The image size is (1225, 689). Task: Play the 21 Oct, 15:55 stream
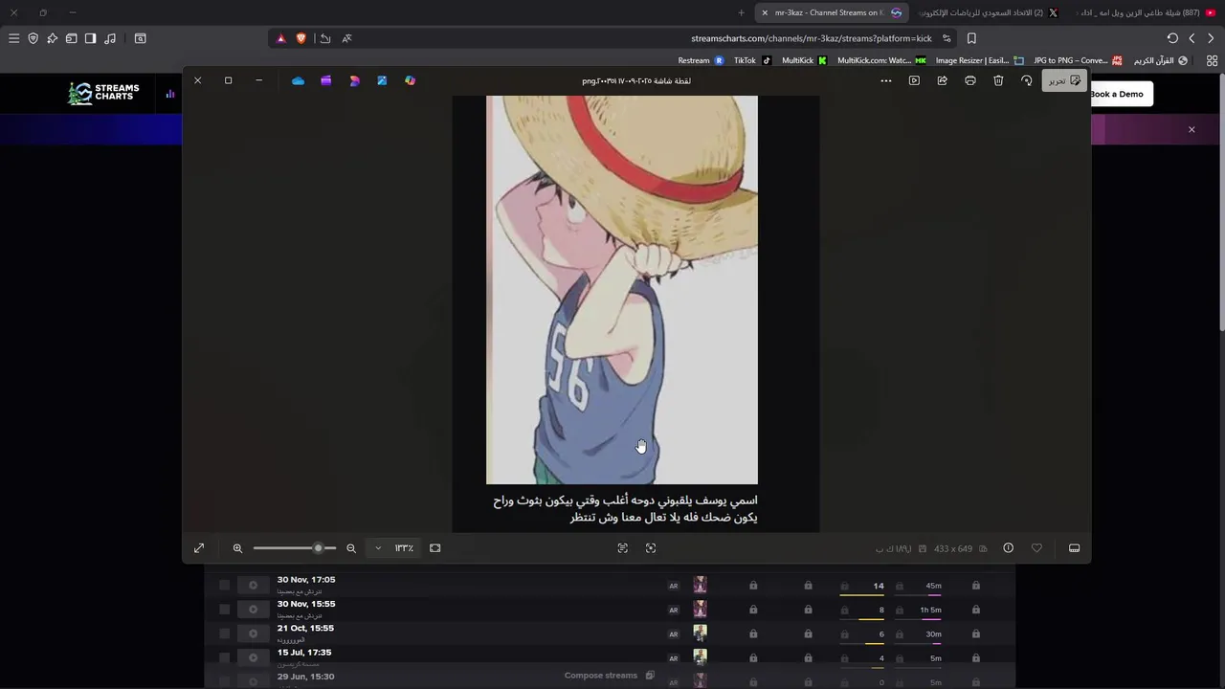[x=253, y=633]
